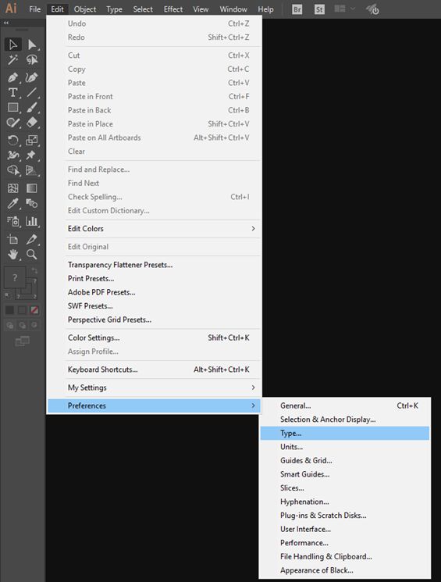Select the Paintbrush tool
Viewport: 441px width, 582px height.
(32, 108)
